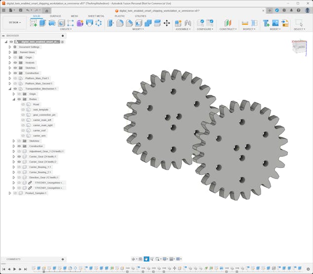
Task: Open timeline settings gear at bottom right
Action: pos(309,269)
